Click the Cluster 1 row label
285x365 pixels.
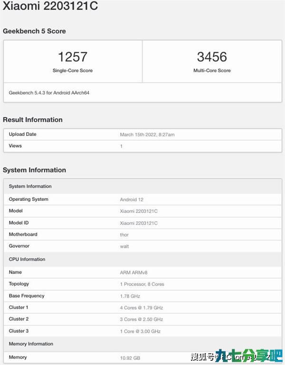(19, 307)
